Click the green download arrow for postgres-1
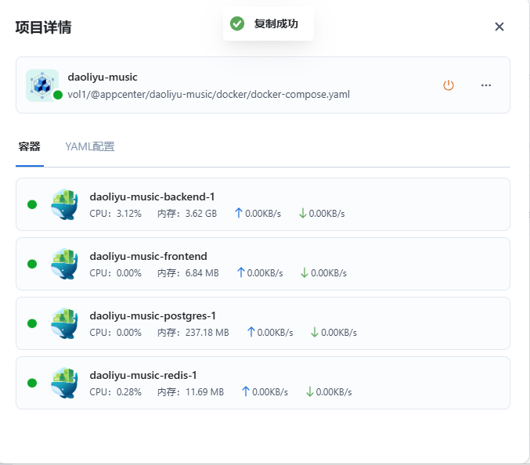Viewport: 530px width, 465px height. [x=315, y=332]
